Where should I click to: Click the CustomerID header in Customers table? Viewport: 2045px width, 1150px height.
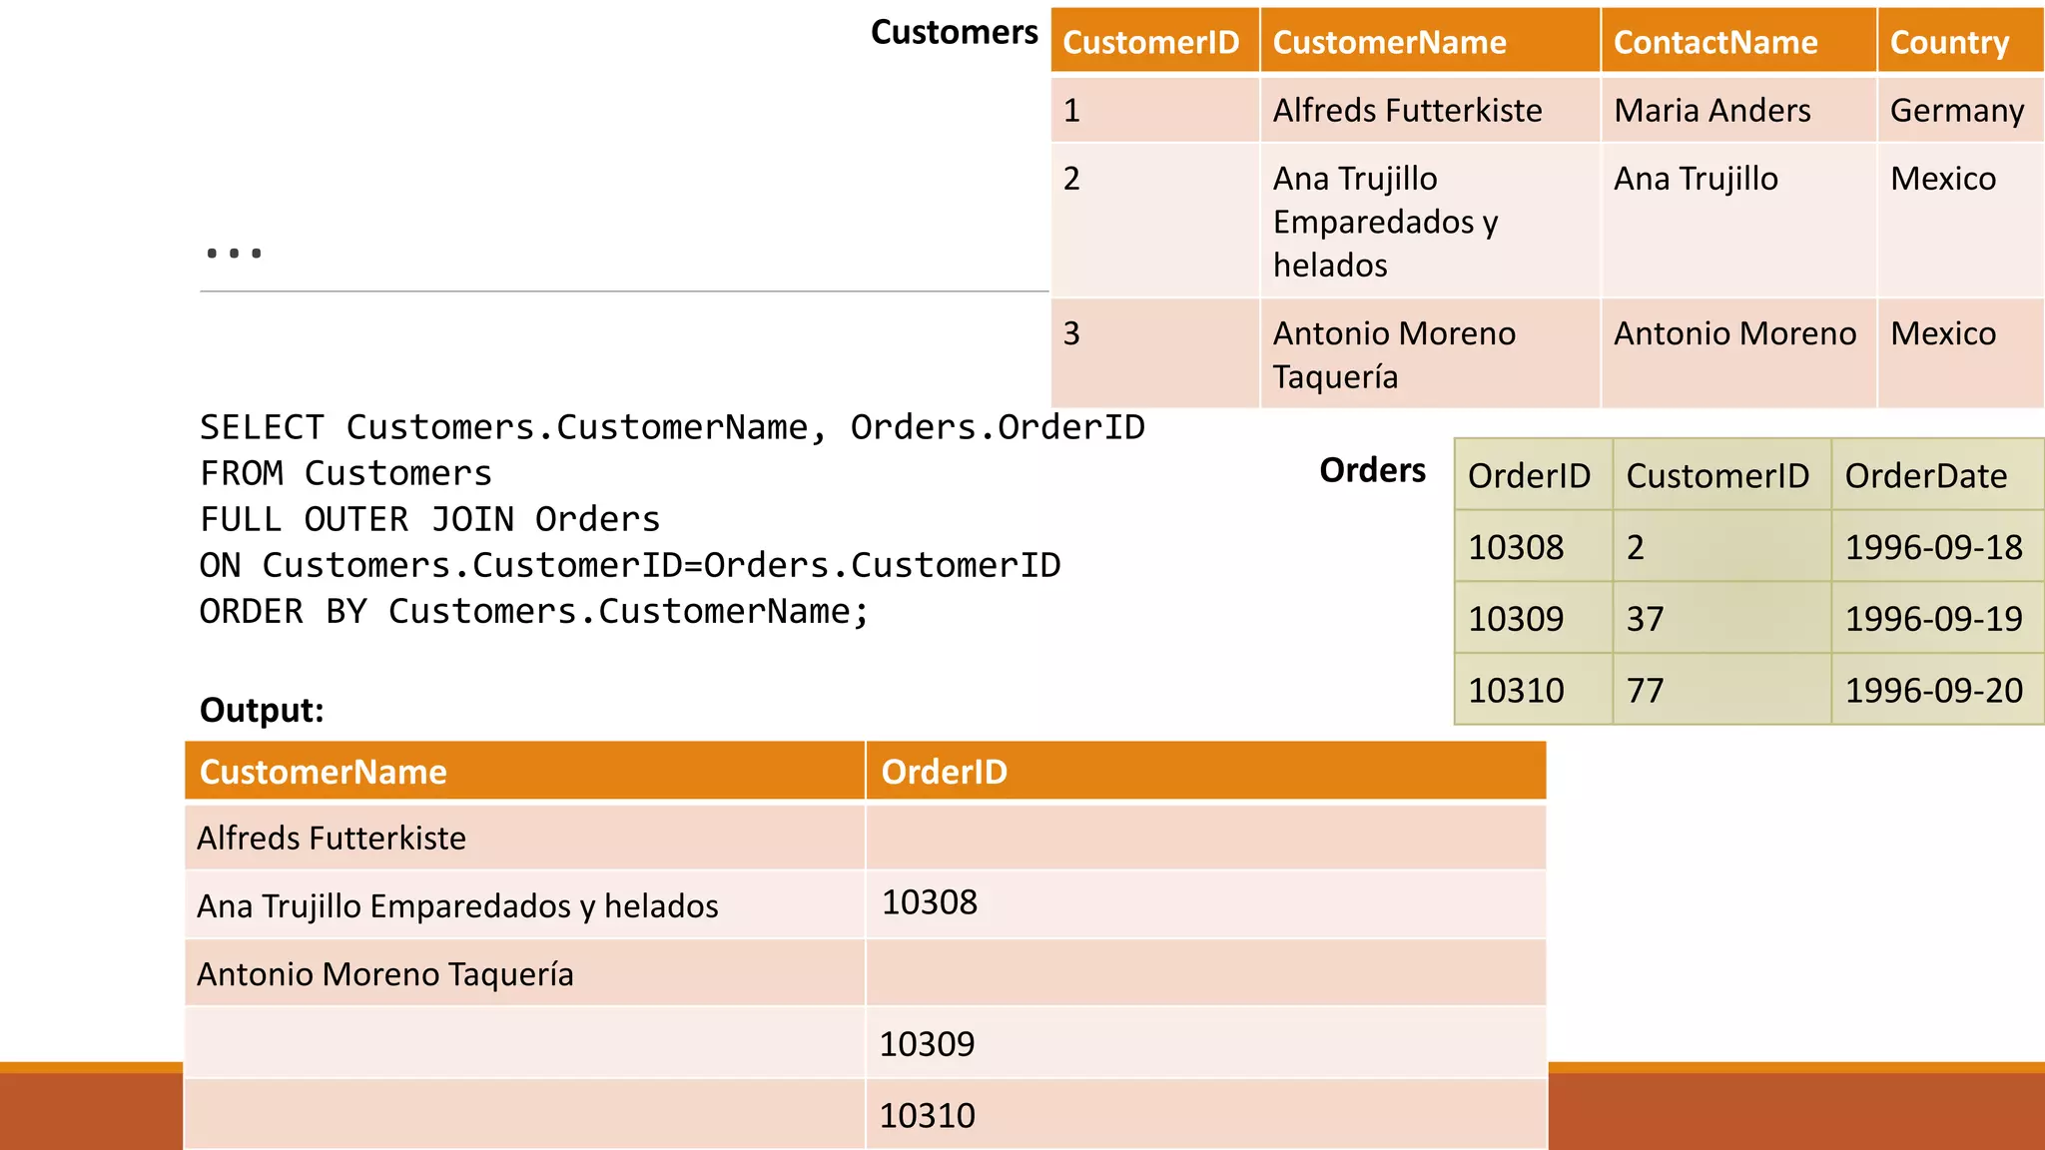tap(1150, 42)
